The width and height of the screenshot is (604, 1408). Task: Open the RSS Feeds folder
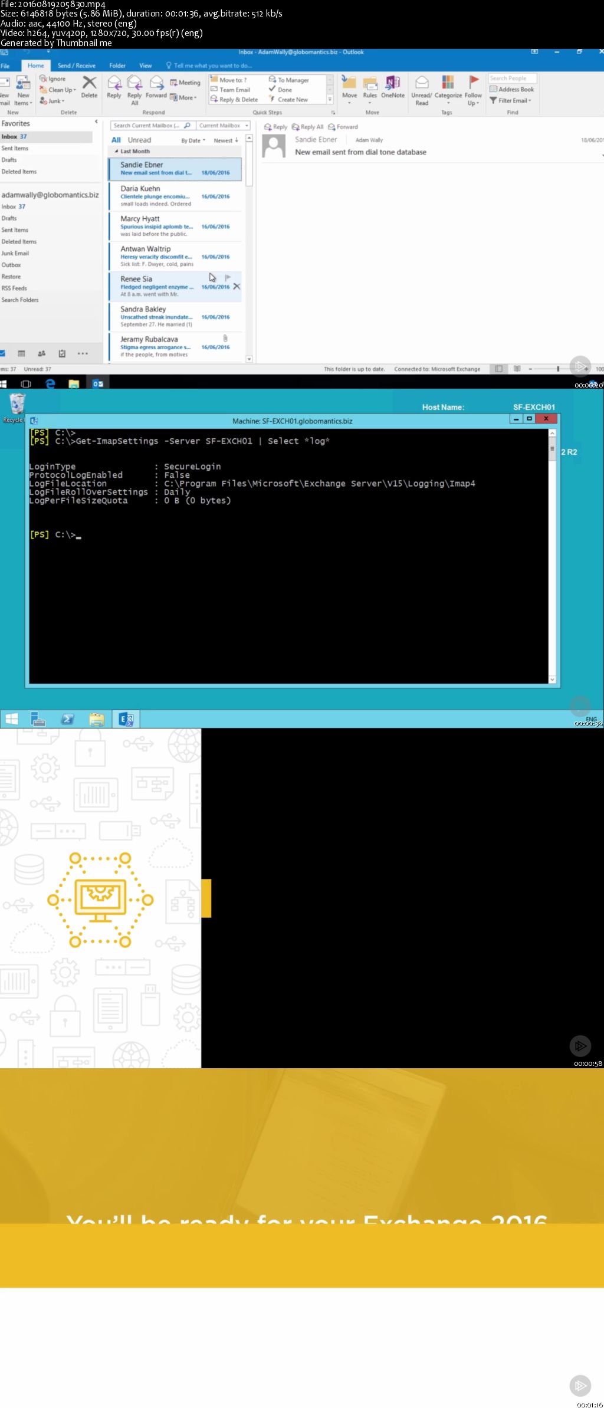coord(14,288)
